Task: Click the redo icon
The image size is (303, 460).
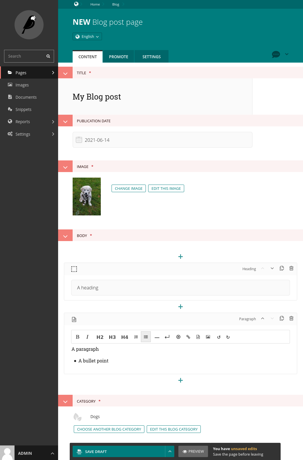Action: [228, 337]
